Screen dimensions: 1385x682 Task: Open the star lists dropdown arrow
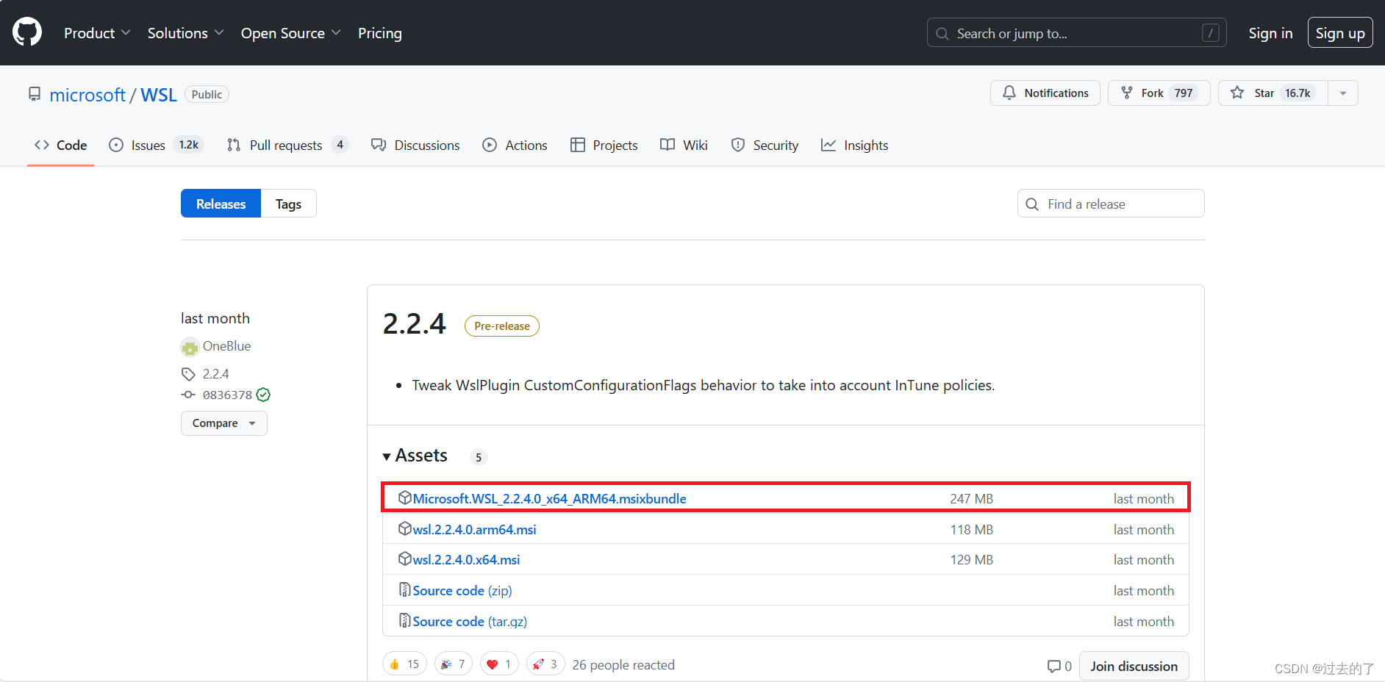point(1343,93)
